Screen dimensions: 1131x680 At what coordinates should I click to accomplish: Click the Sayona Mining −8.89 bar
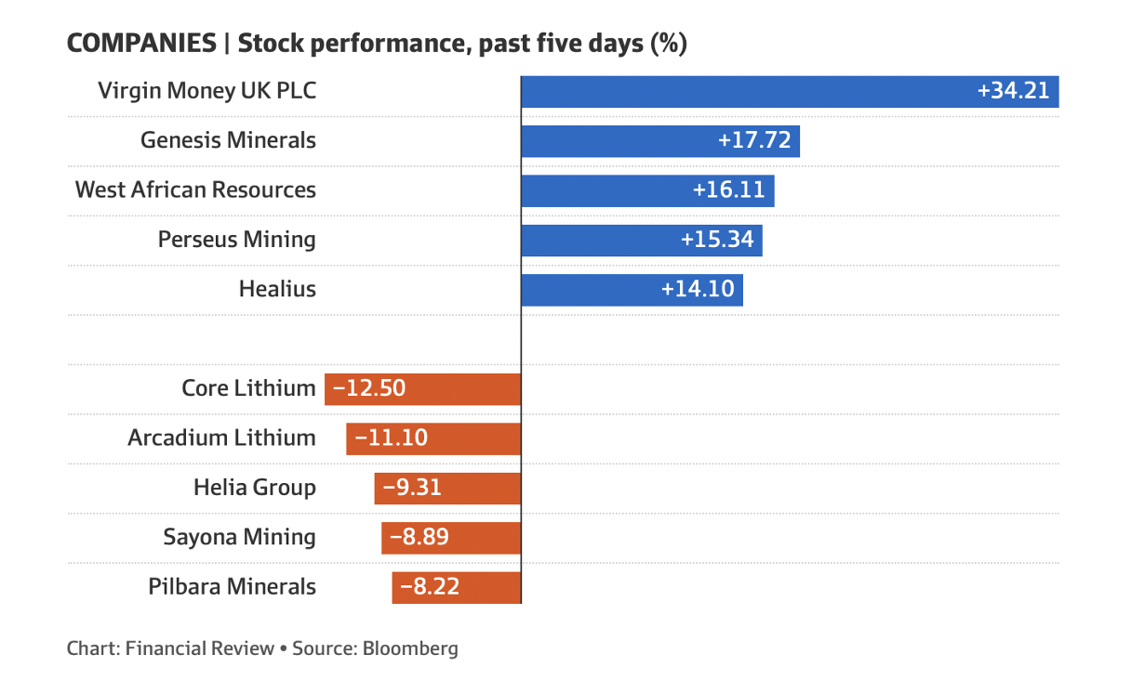point(451,537)
